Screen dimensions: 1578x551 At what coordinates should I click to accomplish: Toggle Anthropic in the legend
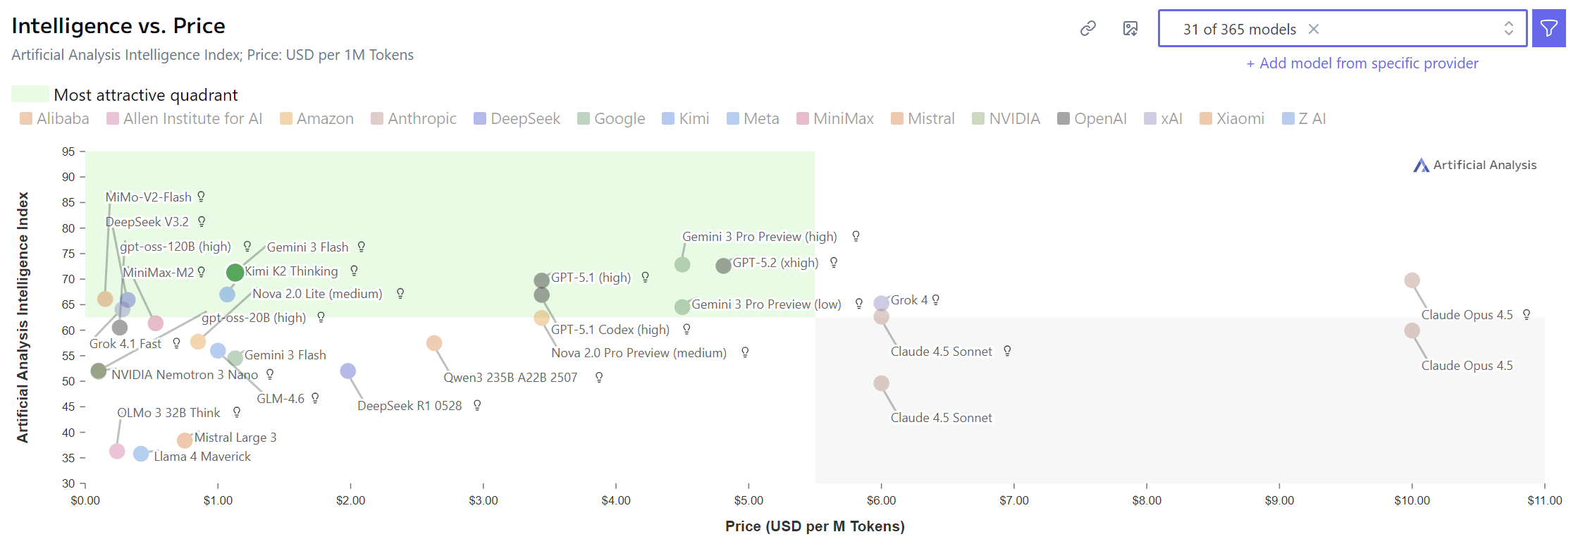pos(414,118)
